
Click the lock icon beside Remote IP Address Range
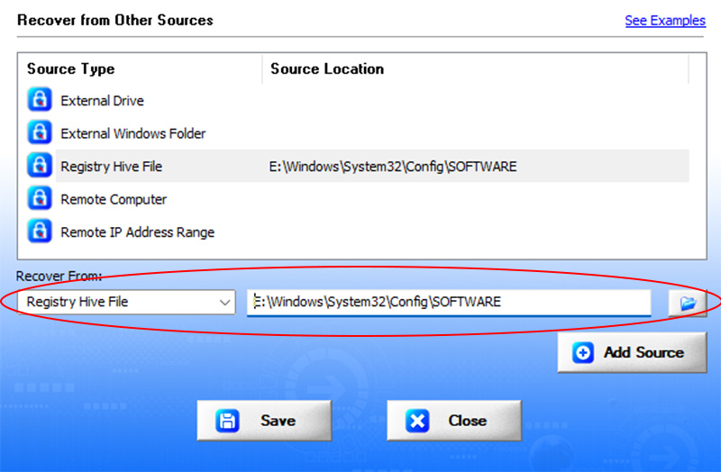40,231
